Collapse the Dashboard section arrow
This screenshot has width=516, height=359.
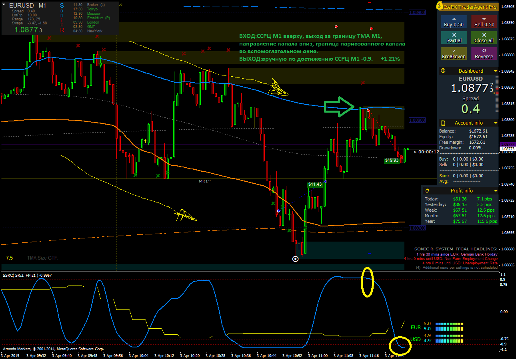pyautogui.click(x=496, y=71)
